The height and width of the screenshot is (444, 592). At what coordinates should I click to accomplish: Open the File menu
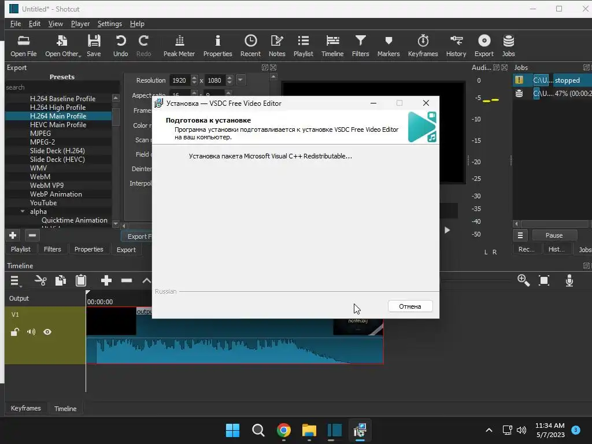(x=16, y=24)
